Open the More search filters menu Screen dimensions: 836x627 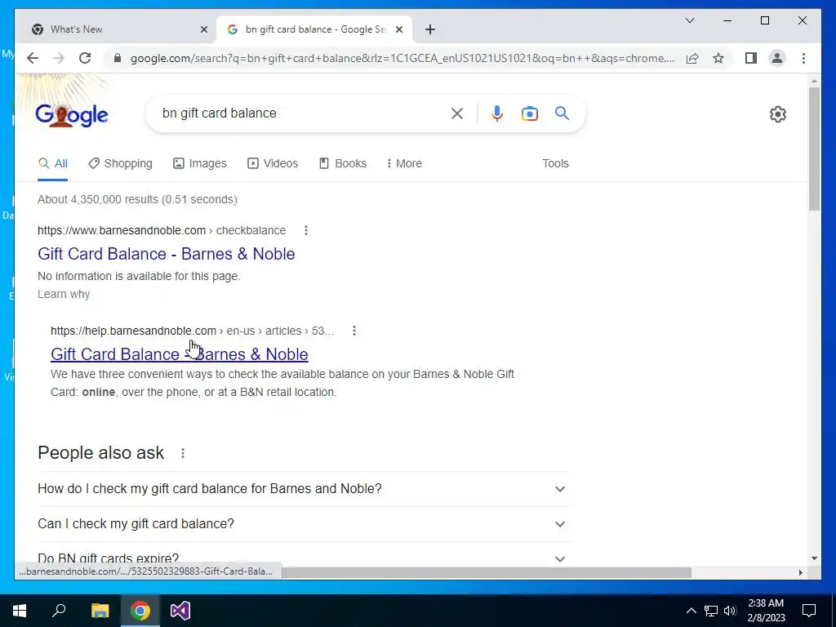(404, 163)
